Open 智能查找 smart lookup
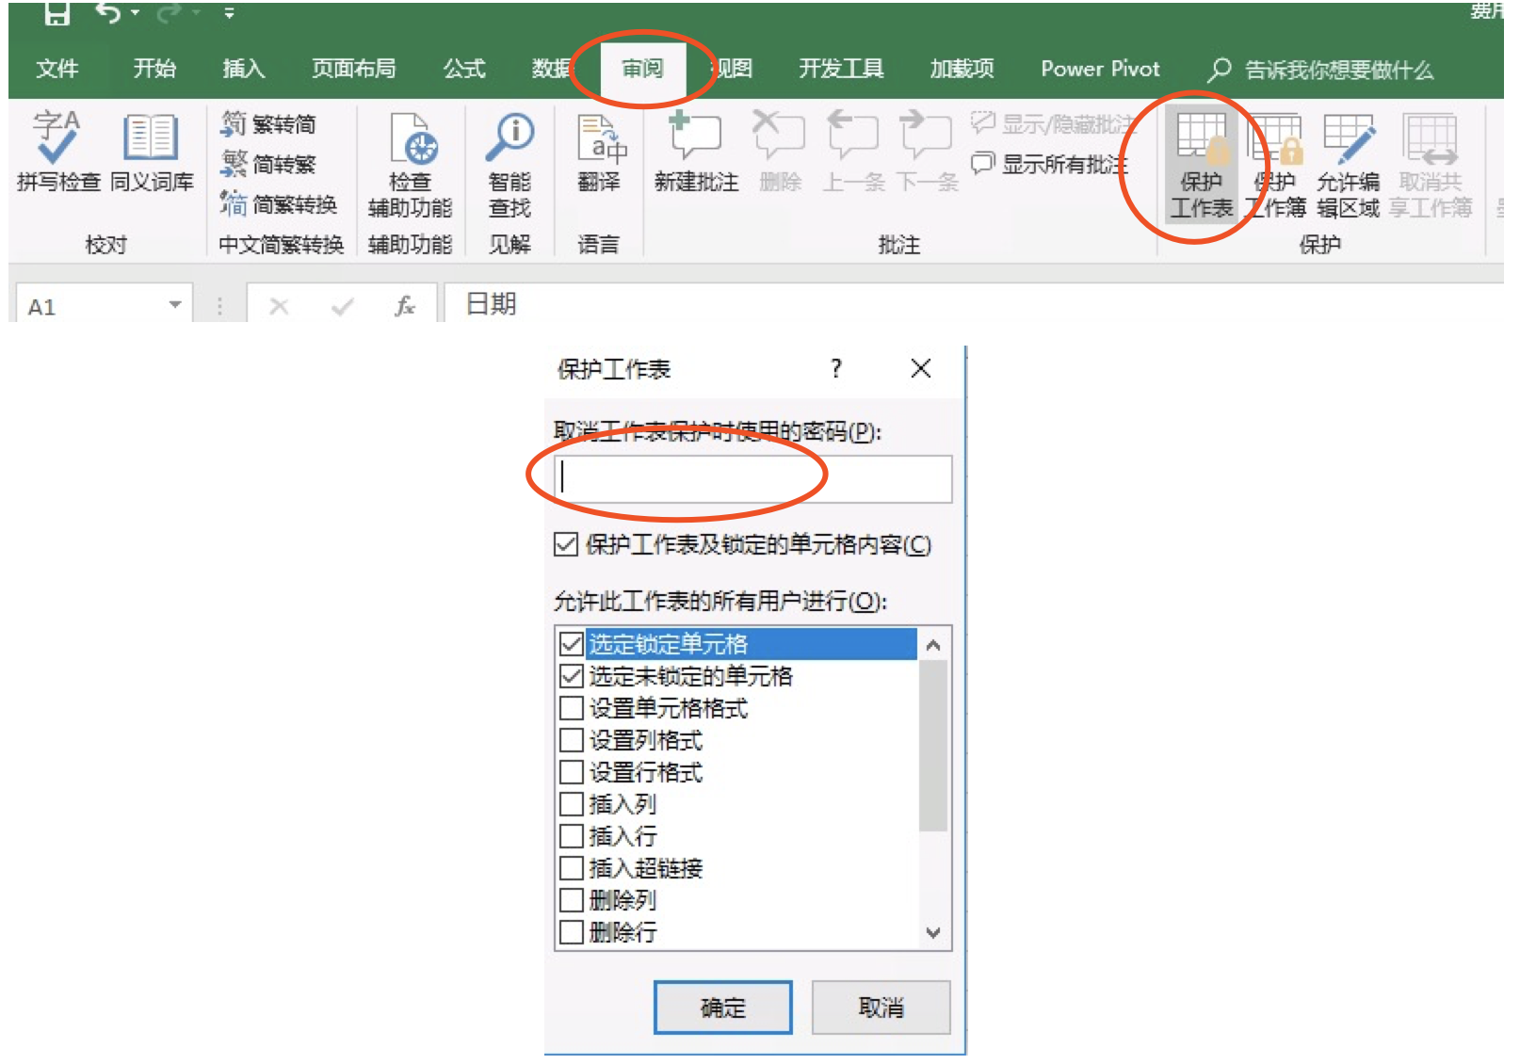Screen dimensions: 1520x1064 pos(509,166)
